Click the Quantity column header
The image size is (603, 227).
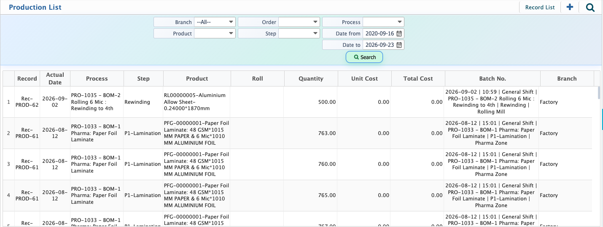pyautogui.click(x=311, y=78)
